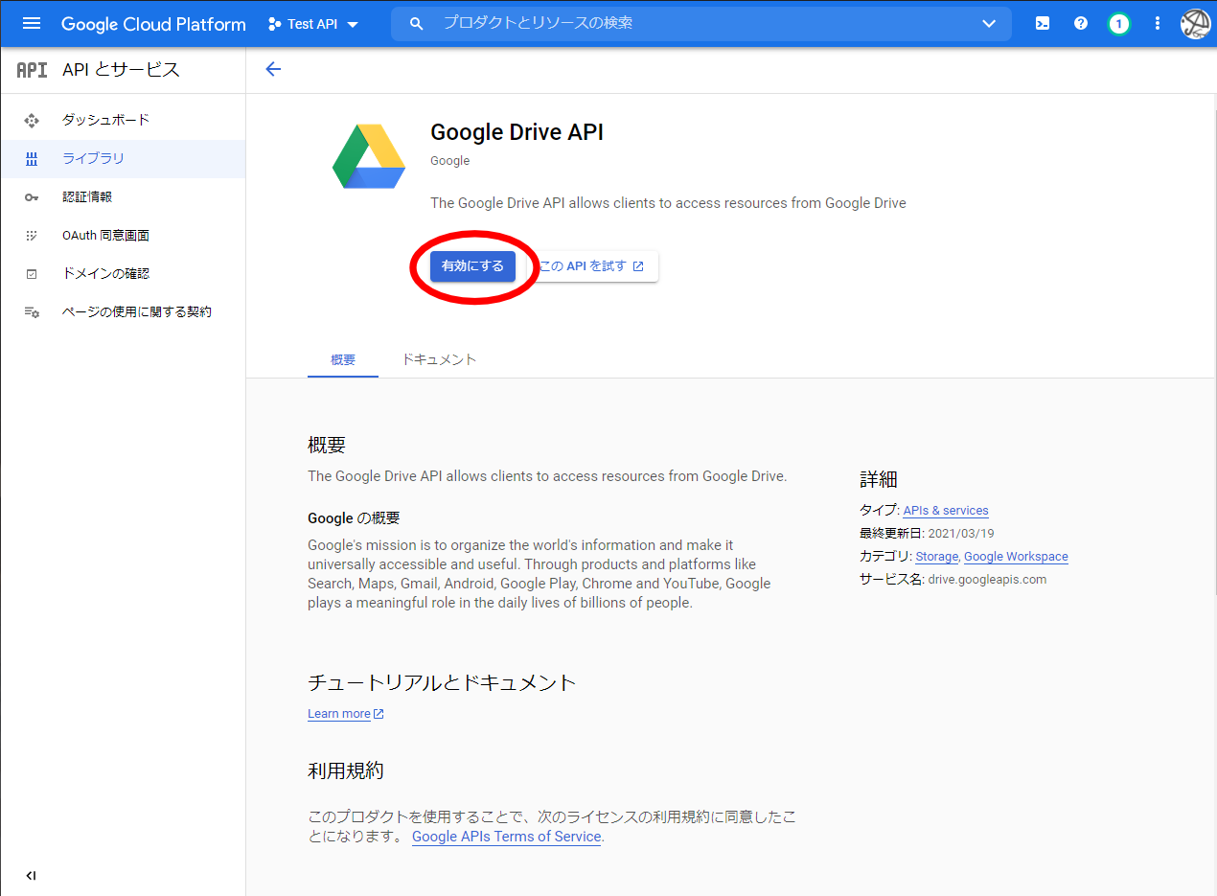Screen dimensions: 1217x896
Task: Click the ライブラリ sidebar icon
Action: click(x=32, y=158)
